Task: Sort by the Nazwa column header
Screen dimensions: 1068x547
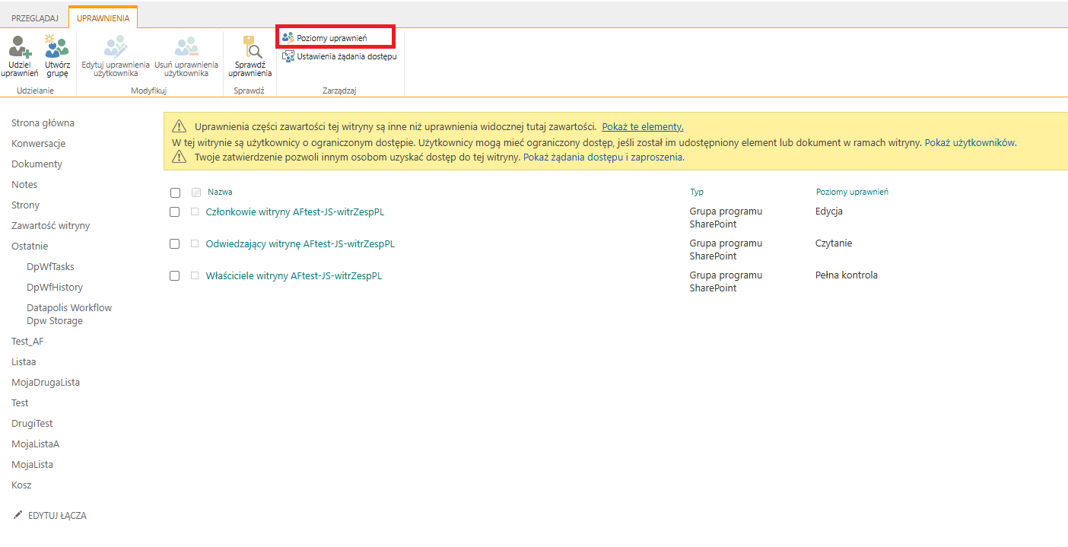Action: 220,192
